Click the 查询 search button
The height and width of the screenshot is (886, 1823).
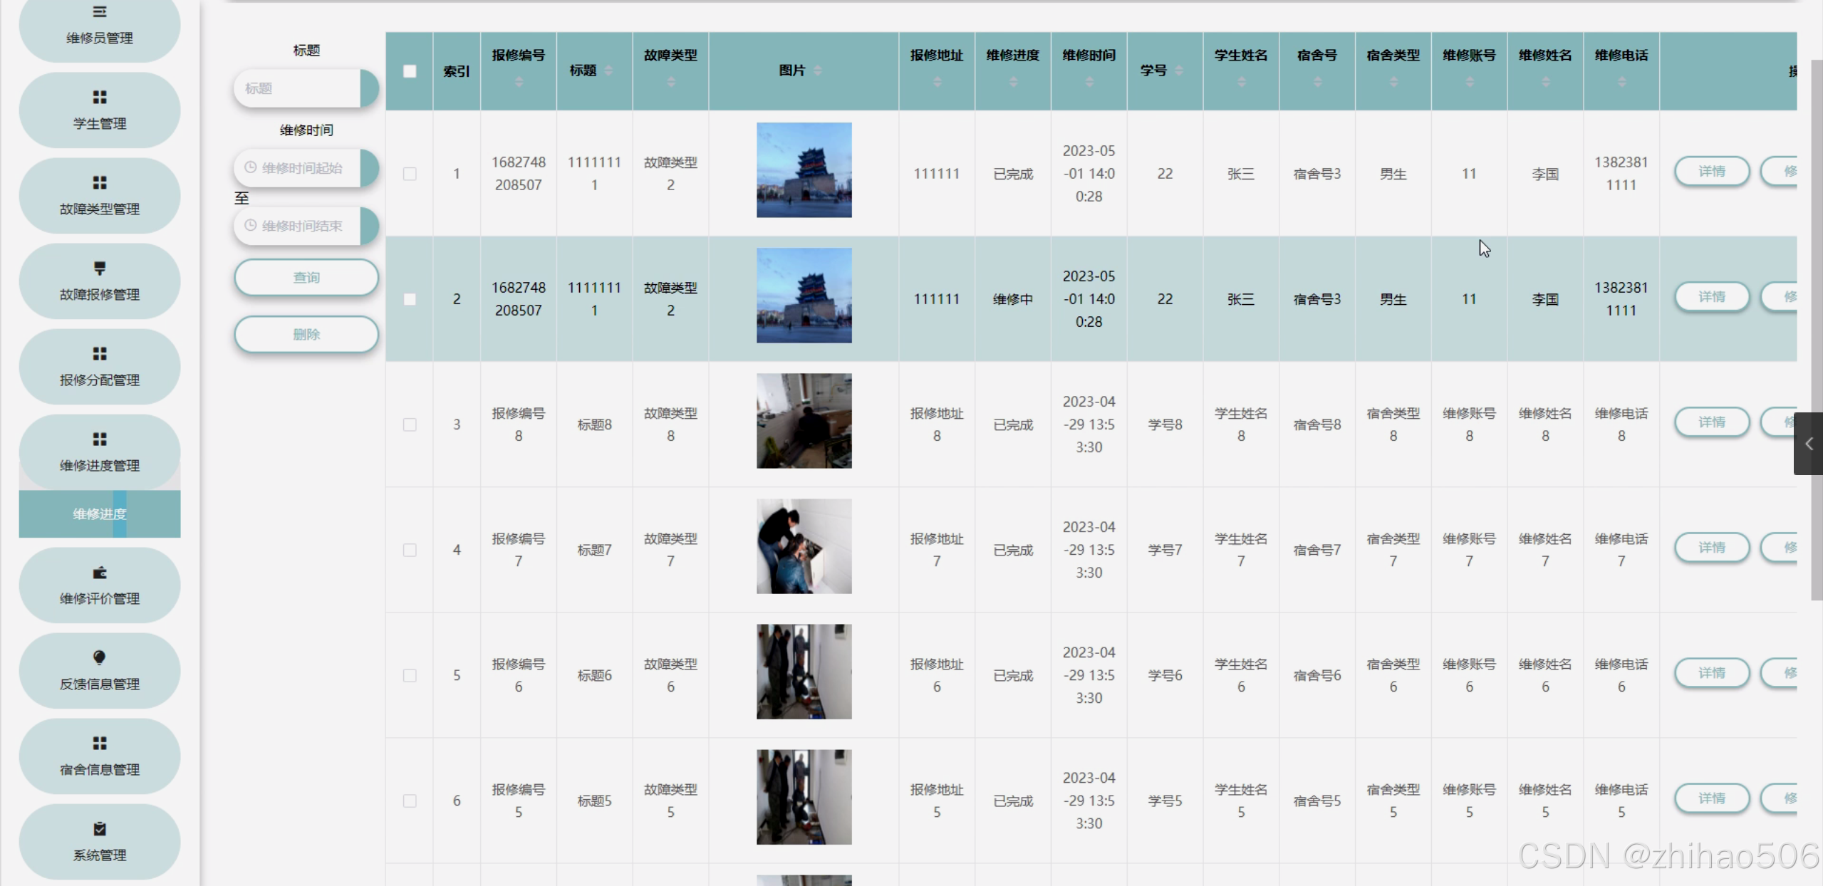pos(306,277)
